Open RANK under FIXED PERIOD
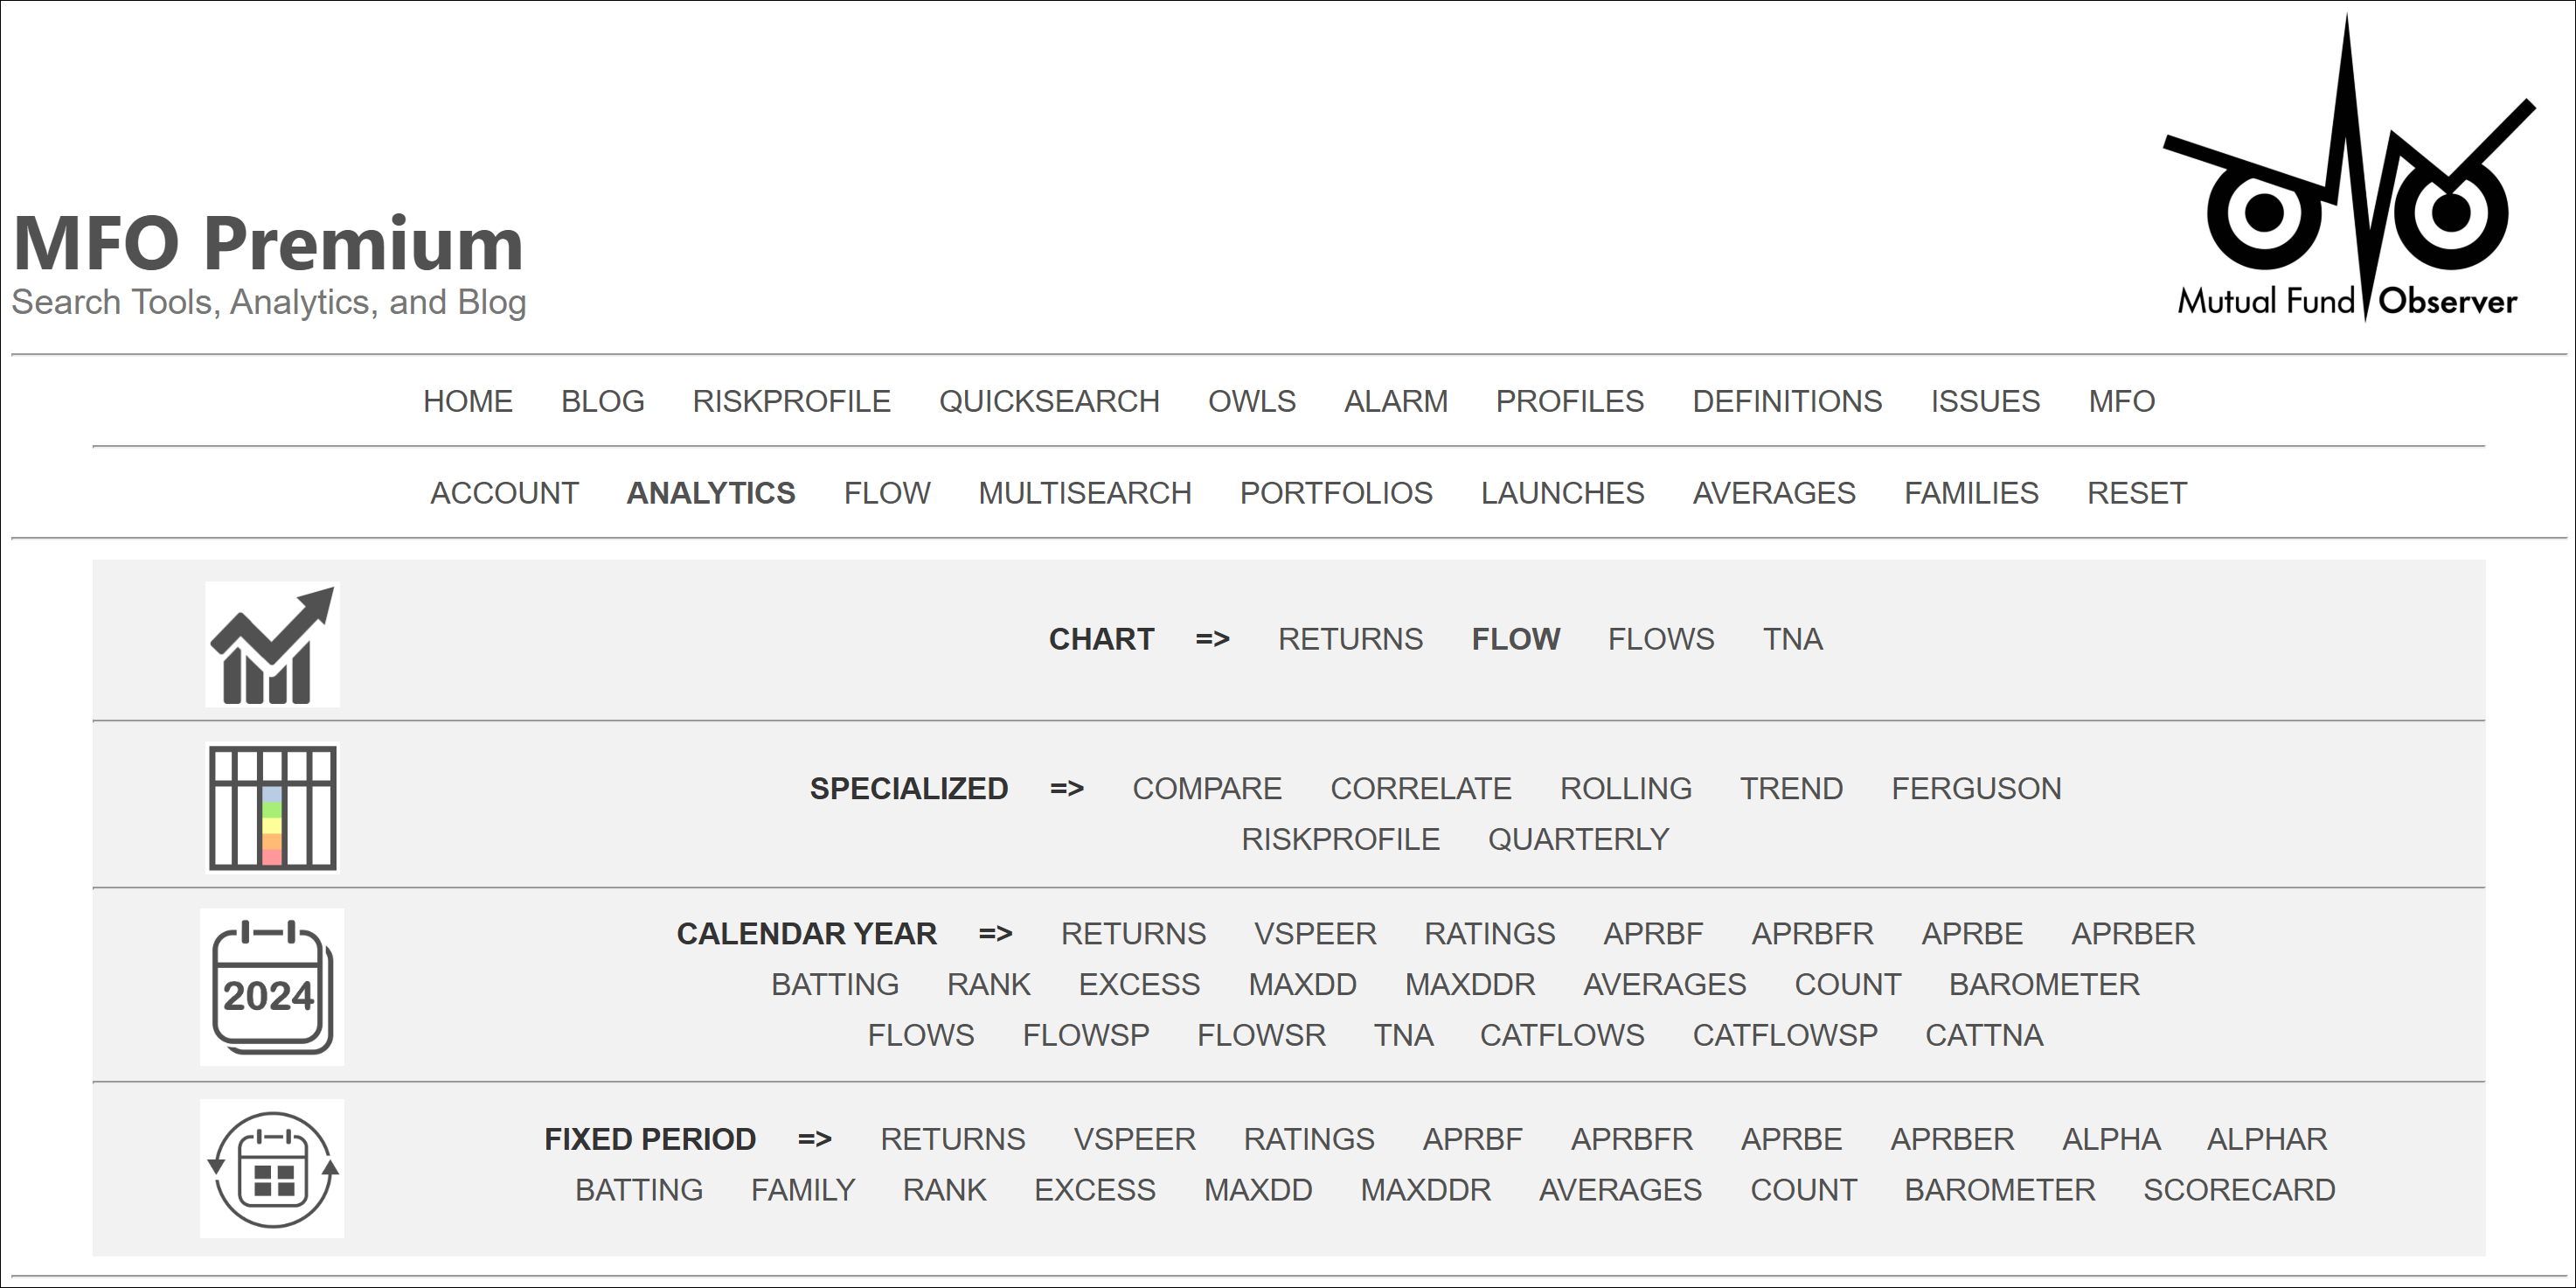 point(944,1190)
